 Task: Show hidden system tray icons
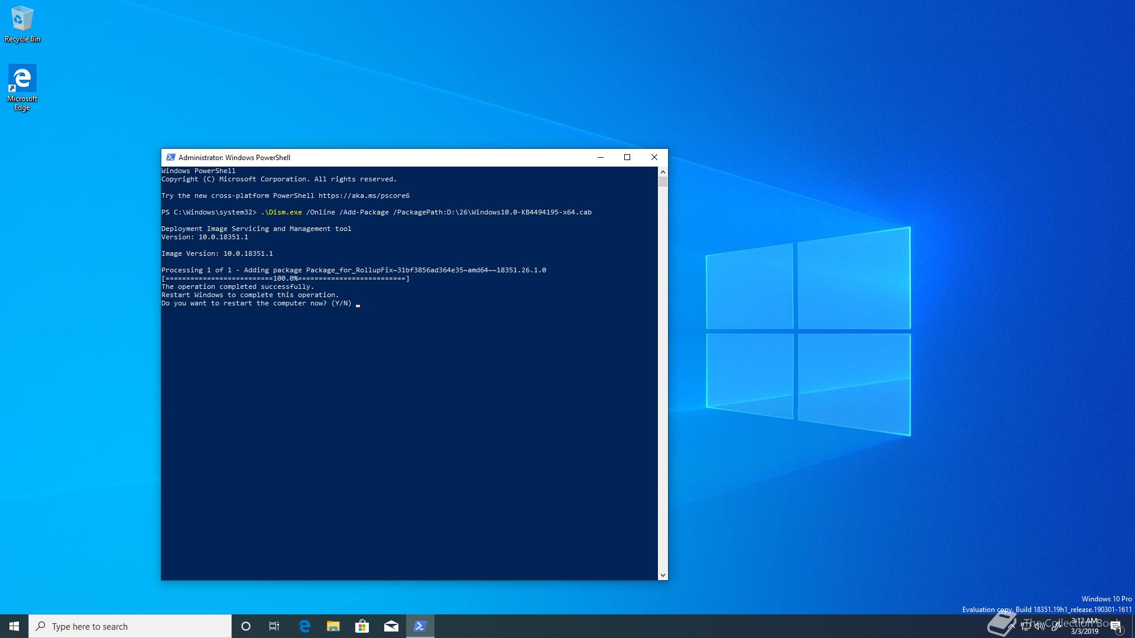click(x=1011, y=626)
